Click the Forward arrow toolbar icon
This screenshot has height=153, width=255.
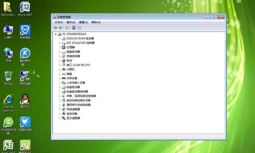pos(60,28)
